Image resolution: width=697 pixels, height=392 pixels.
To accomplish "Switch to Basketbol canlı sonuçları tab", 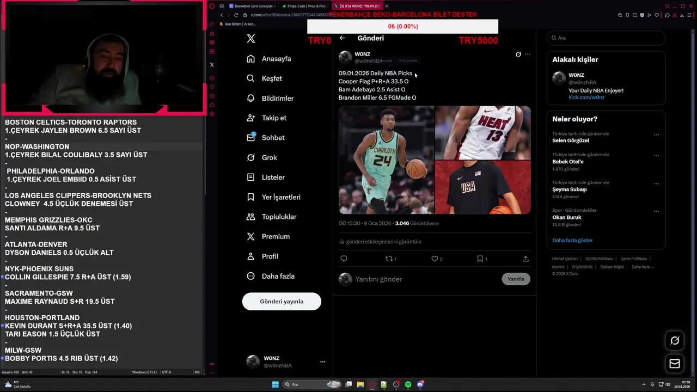I will [252, 6].
